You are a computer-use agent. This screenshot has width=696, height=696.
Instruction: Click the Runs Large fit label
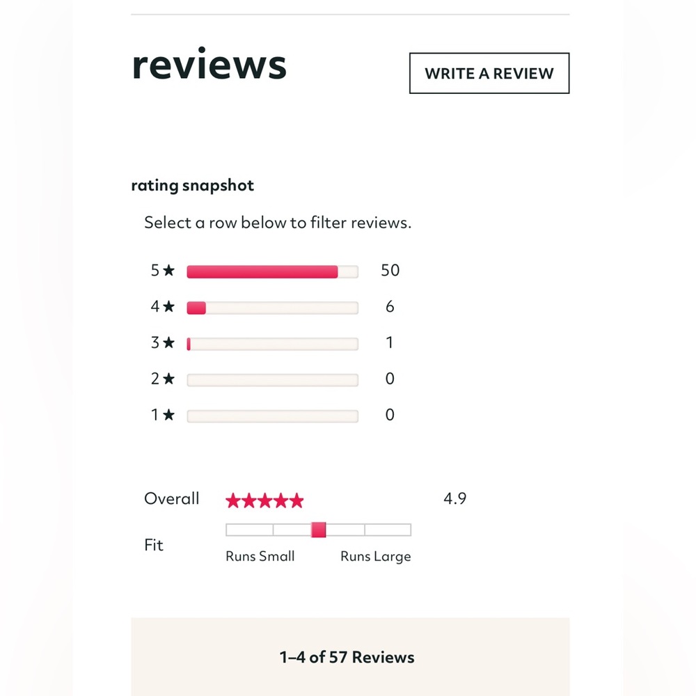(x=375, y=557)
